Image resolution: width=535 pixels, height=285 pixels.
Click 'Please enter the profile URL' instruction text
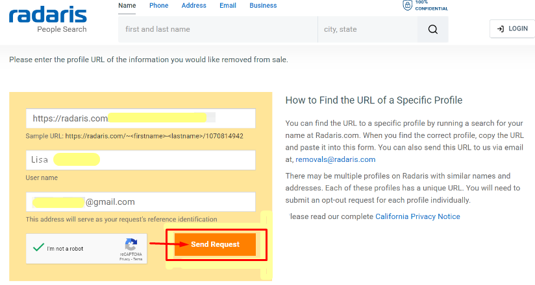149,60
